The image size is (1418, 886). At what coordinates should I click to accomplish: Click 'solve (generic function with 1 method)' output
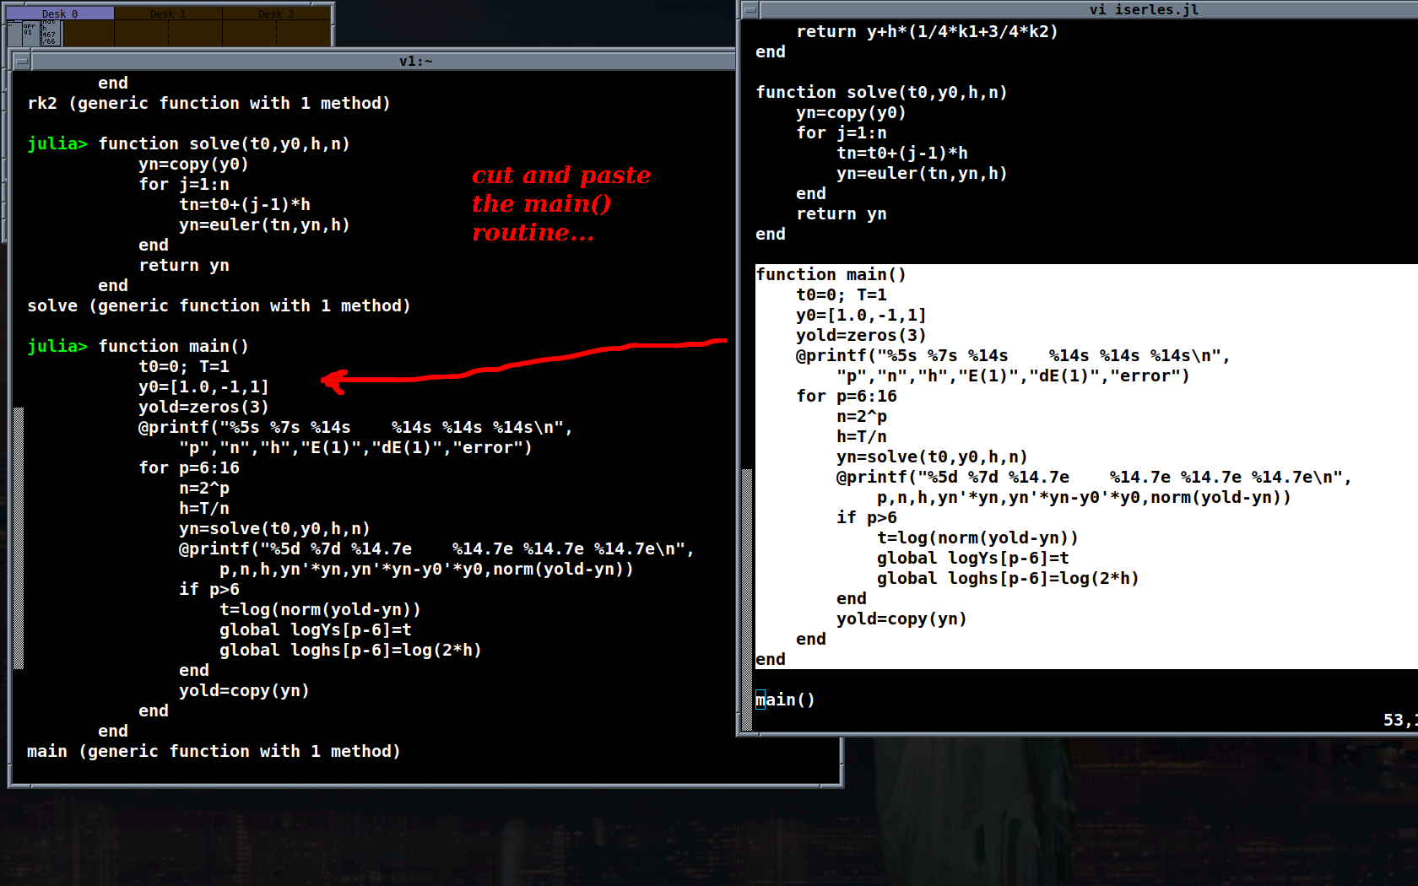[x=219, y=305]
